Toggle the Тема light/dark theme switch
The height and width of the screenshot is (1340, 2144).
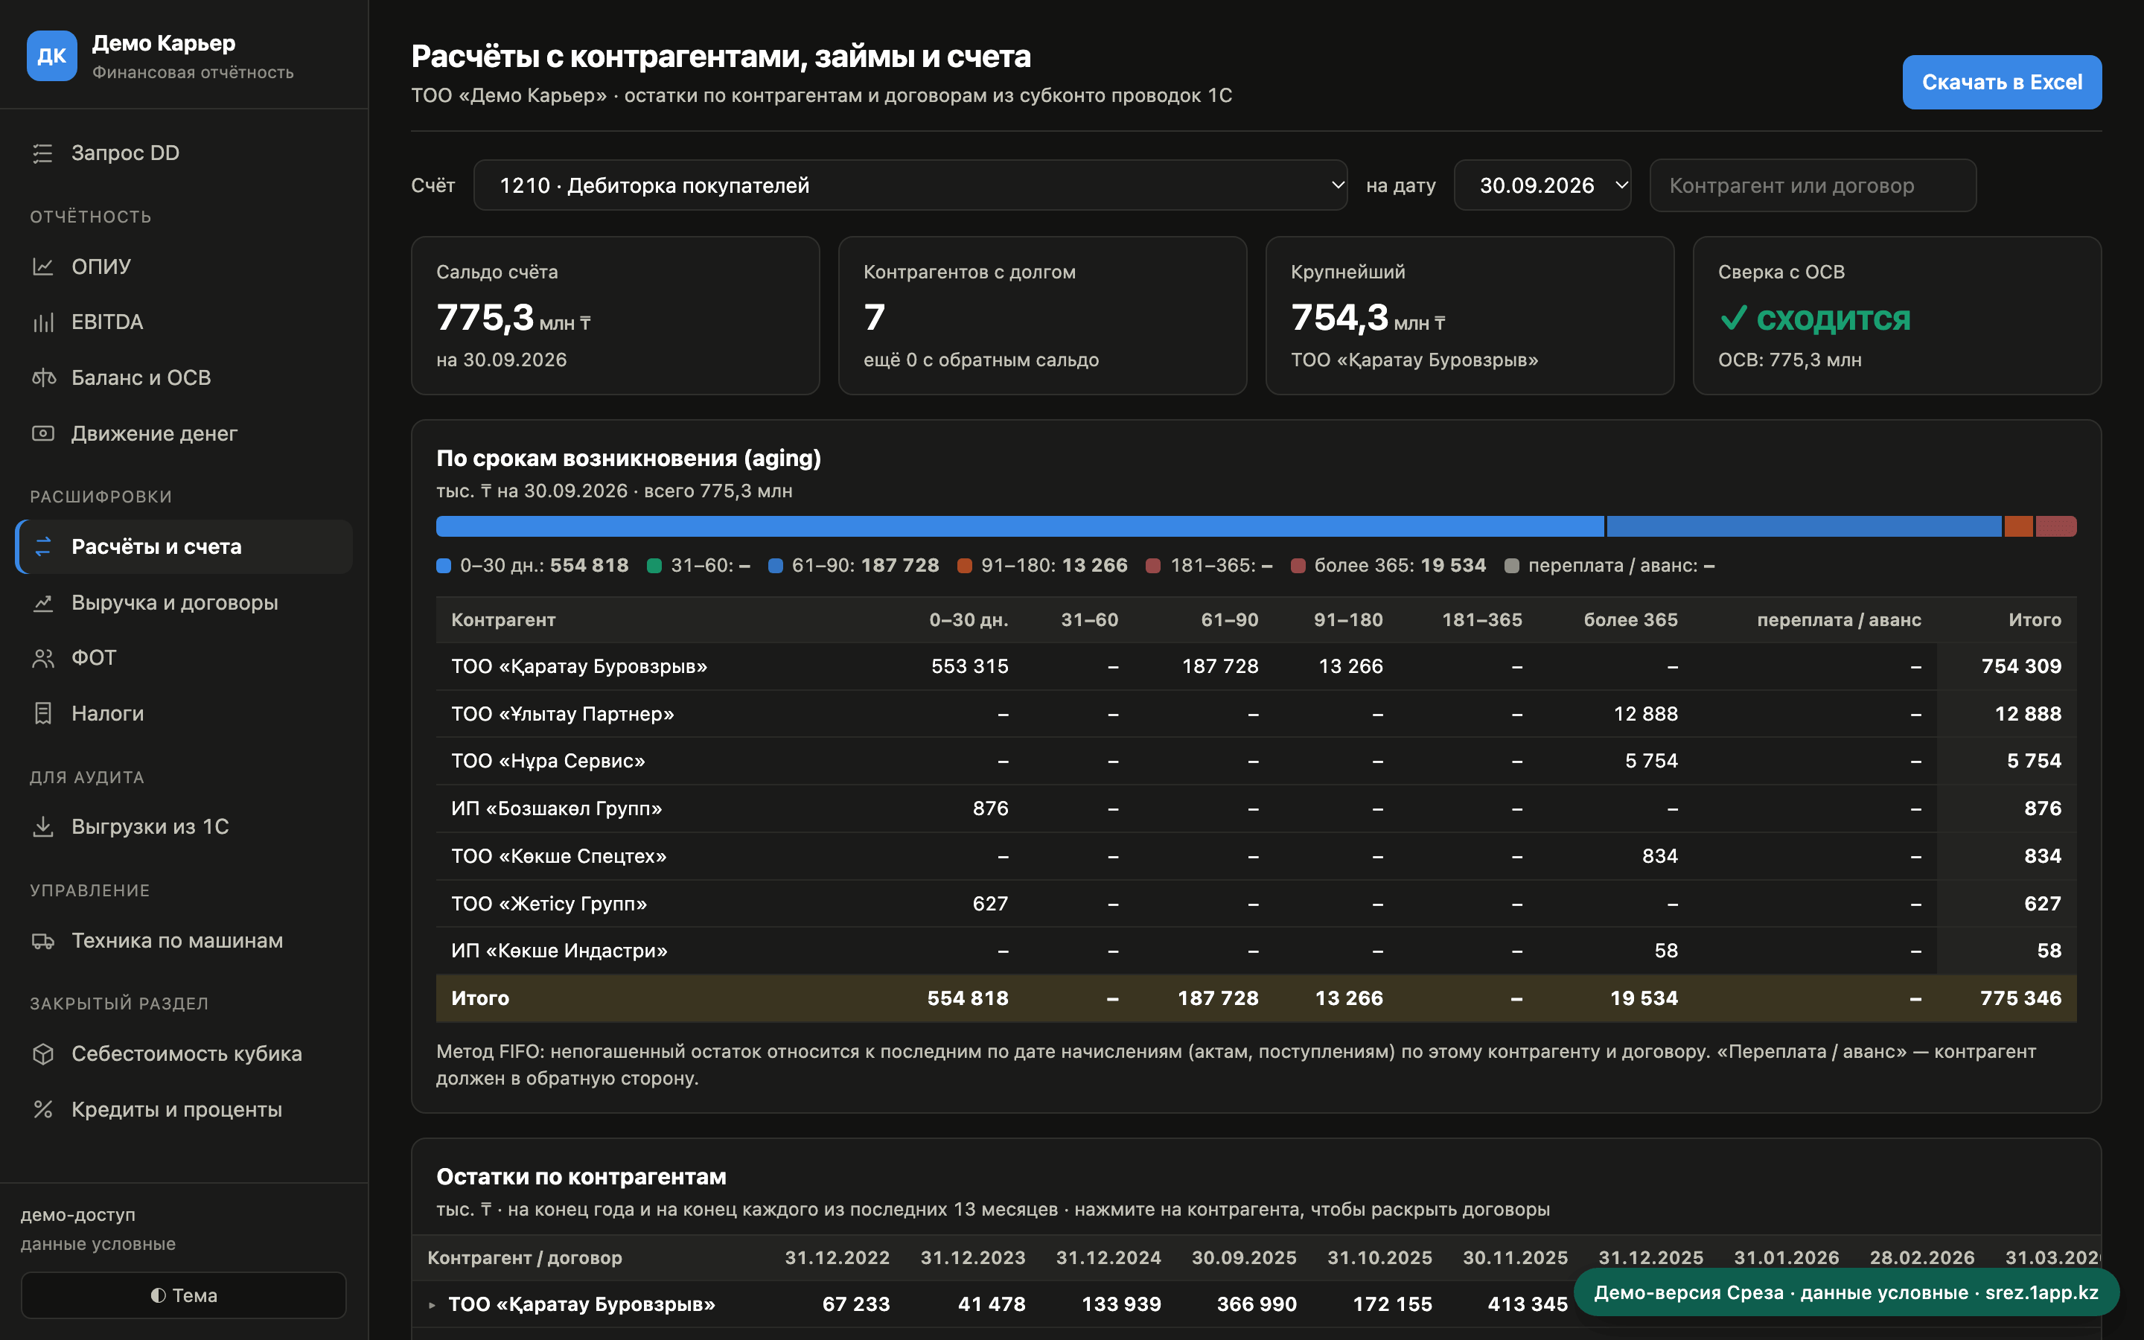coord(183,1295)
